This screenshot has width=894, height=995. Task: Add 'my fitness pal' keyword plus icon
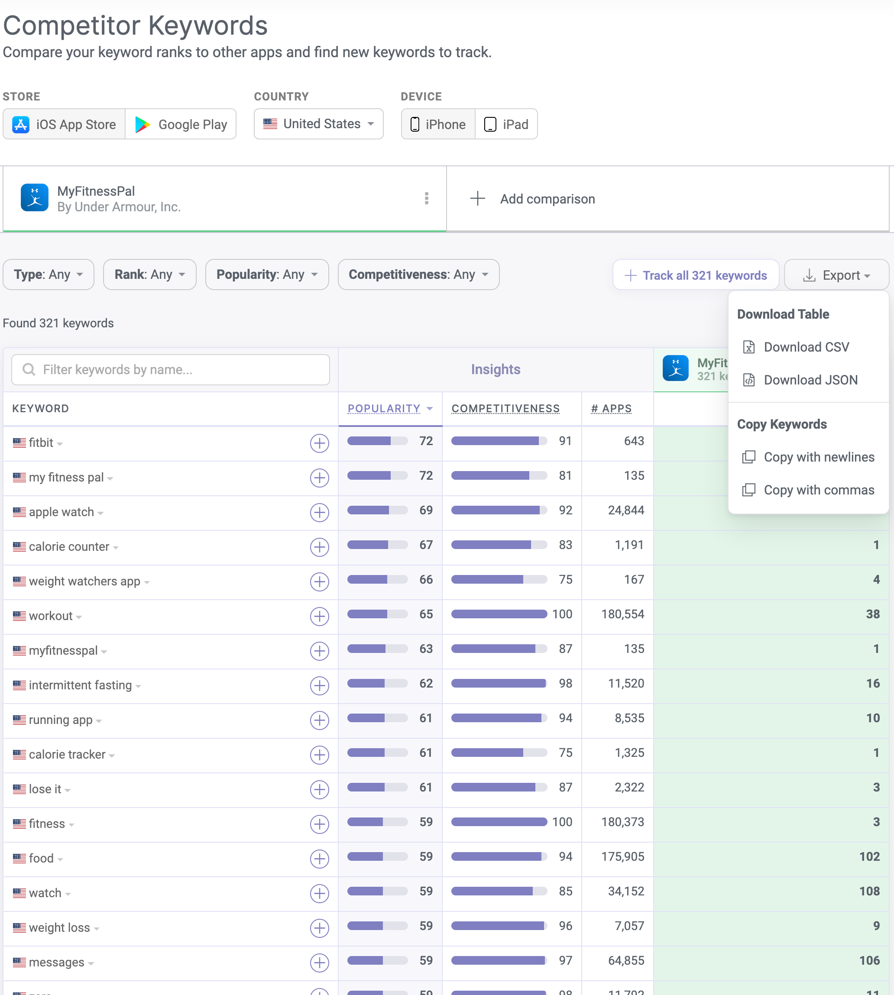coord(319,478)
